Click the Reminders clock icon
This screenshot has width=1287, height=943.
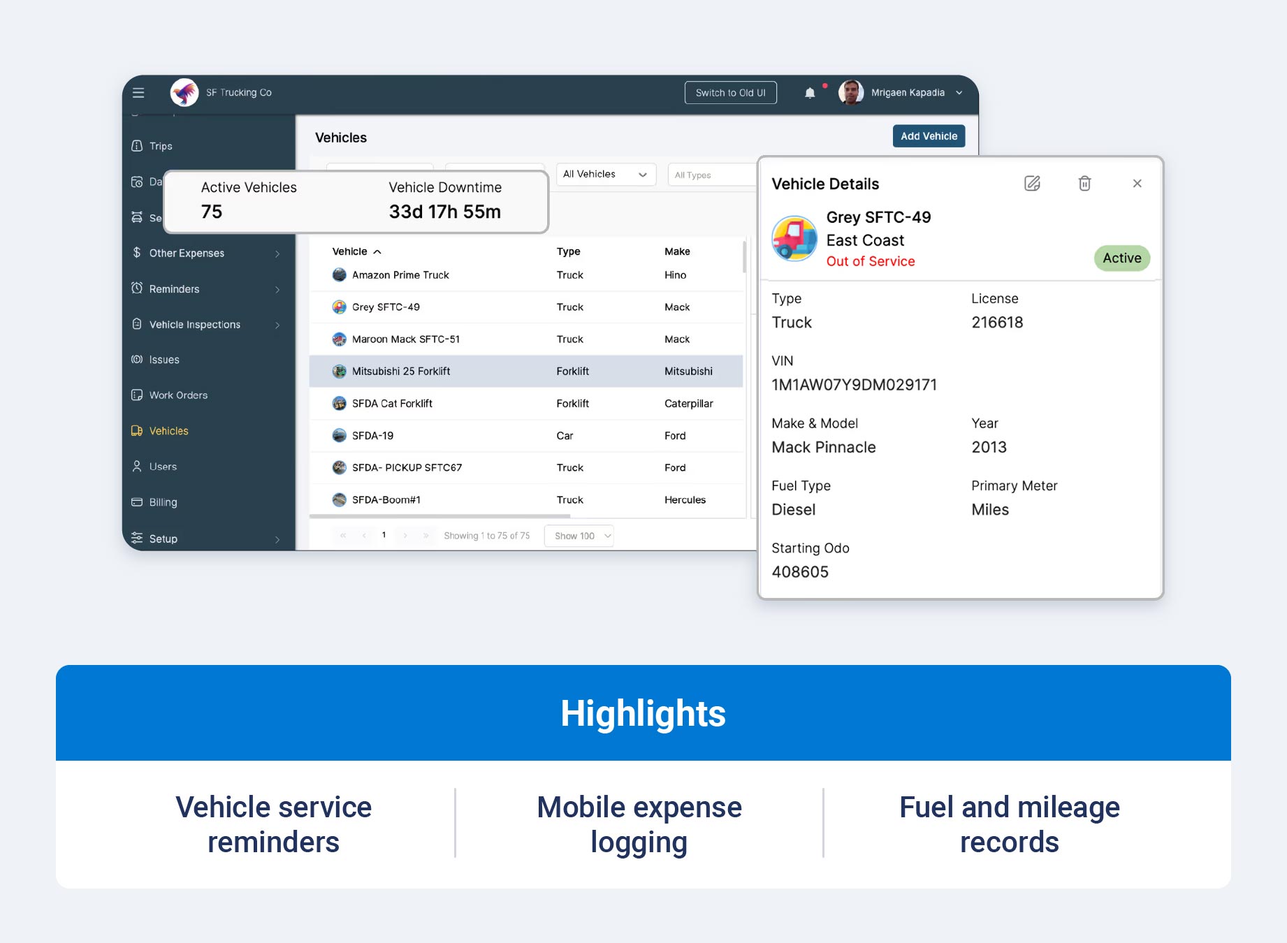137,288
